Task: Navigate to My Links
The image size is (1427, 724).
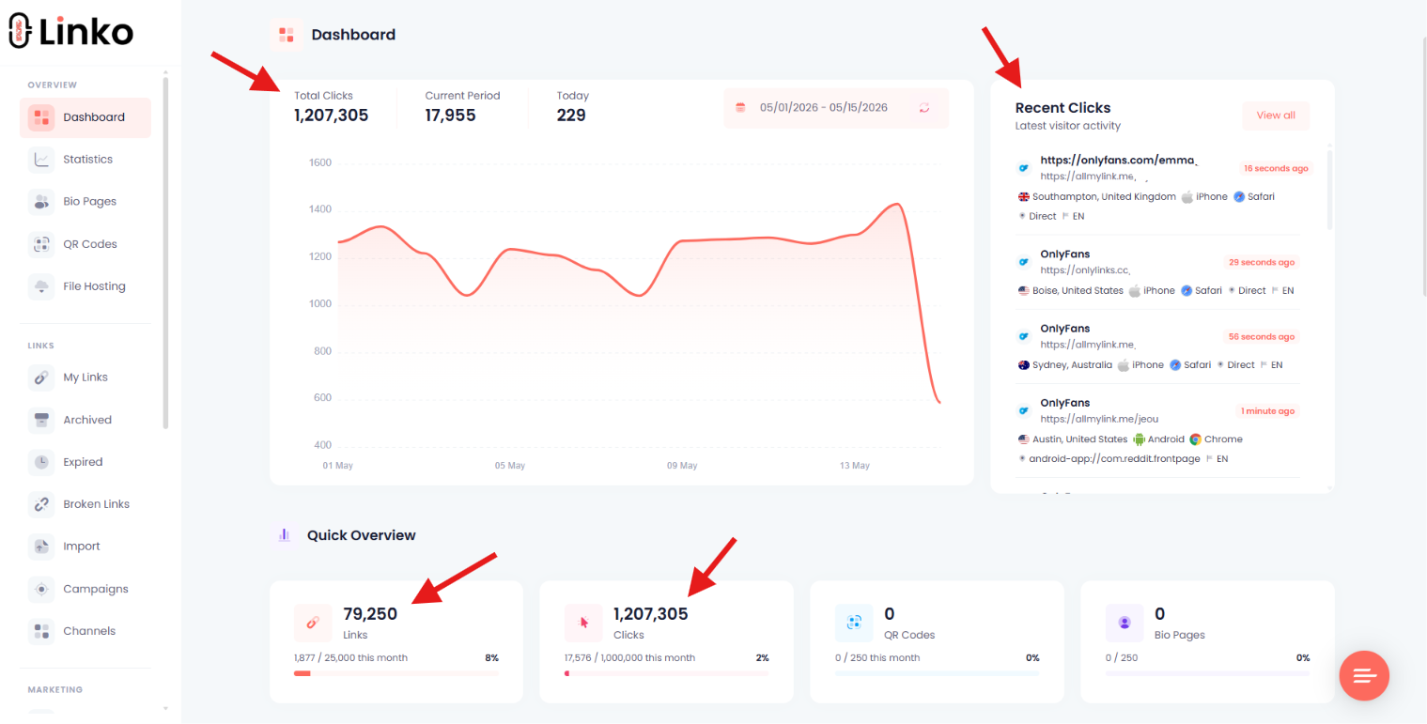Action: click(x=85, y=377)
